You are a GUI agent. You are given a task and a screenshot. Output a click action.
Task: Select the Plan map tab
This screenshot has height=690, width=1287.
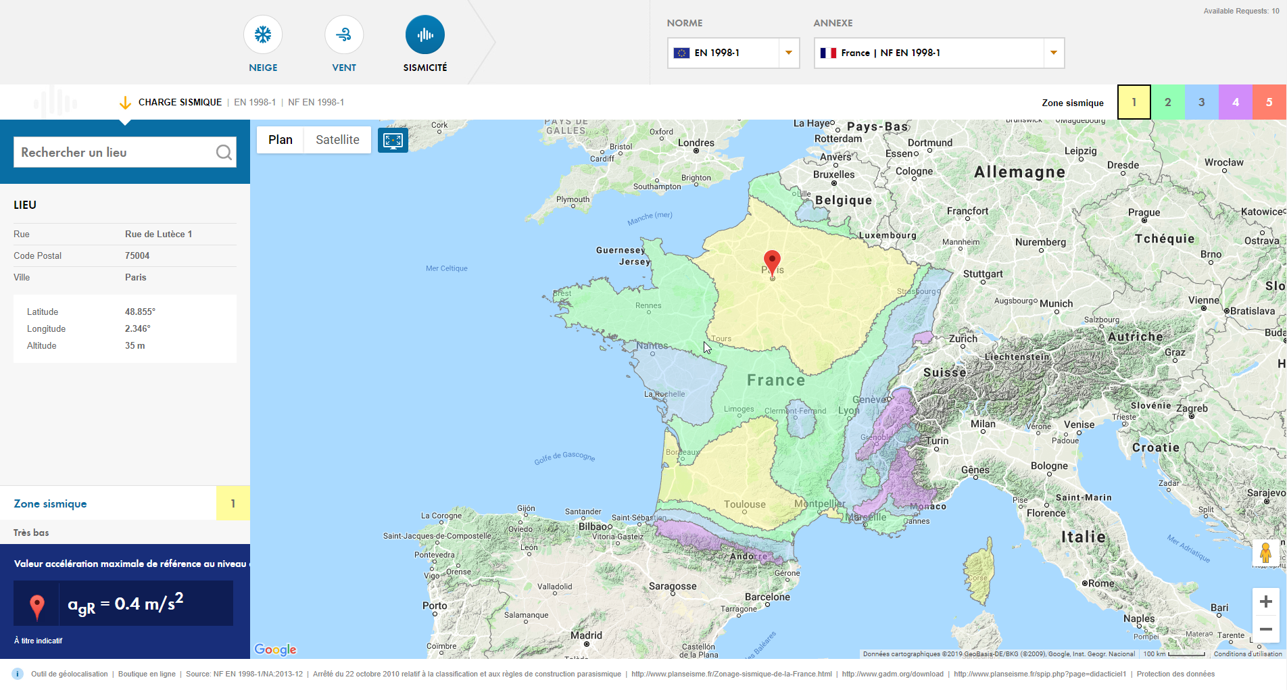click(x=281, y=140)
